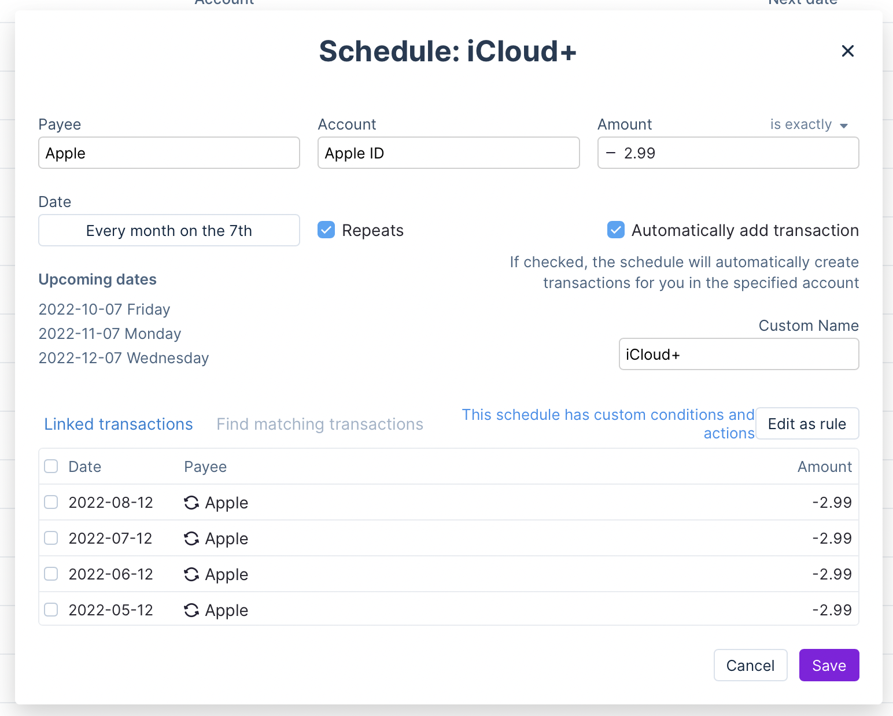Open the 'is exactly' amount condition dropdown
Viewport: 893px width, 716px height.
point(809,124)
